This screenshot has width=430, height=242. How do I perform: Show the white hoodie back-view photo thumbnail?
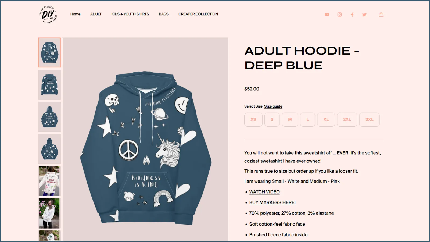49,181
